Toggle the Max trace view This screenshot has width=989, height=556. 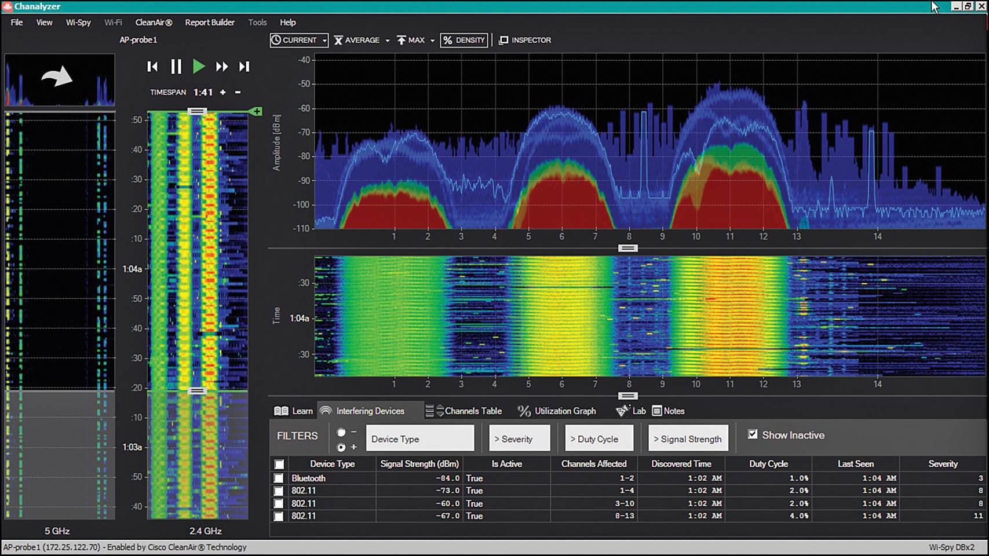click(x=411, y=40)
